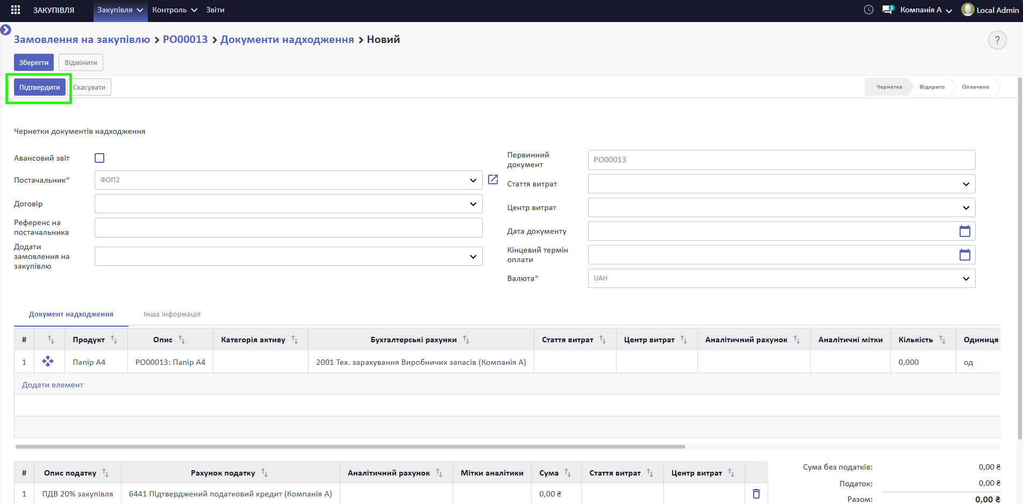1023x504 pixels.
Task: Go to Документи надходження breadcrumb
Action: (287, 39)
